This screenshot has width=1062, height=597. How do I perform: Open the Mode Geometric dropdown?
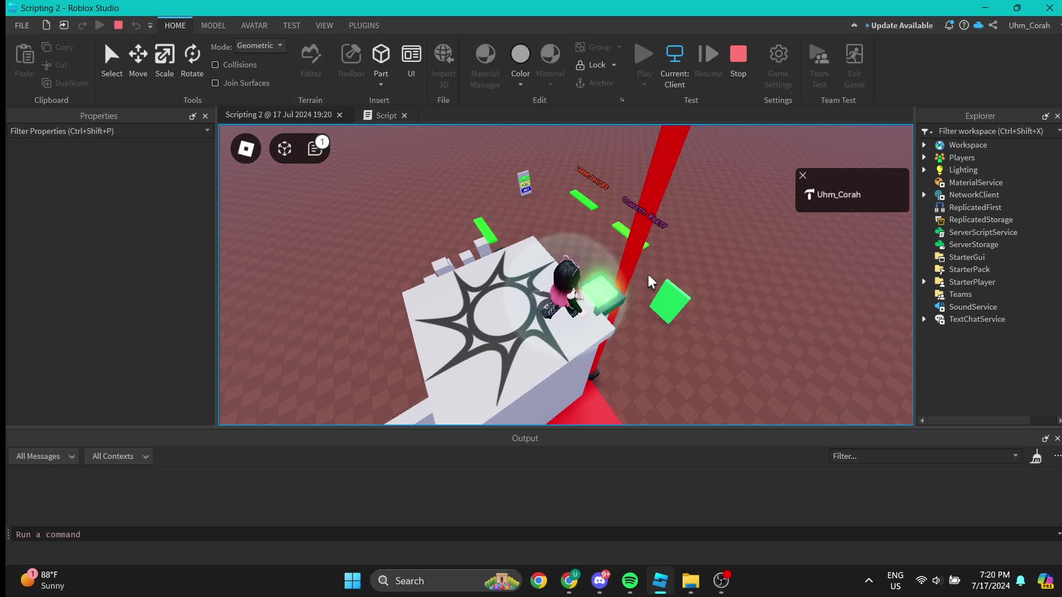tap(260, 46)
